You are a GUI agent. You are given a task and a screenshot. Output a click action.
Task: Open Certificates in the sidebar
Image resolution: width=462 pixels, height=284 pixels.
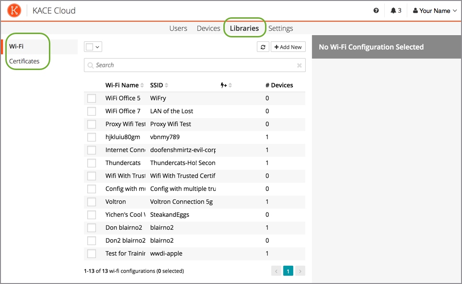click(x=24, y=61)
